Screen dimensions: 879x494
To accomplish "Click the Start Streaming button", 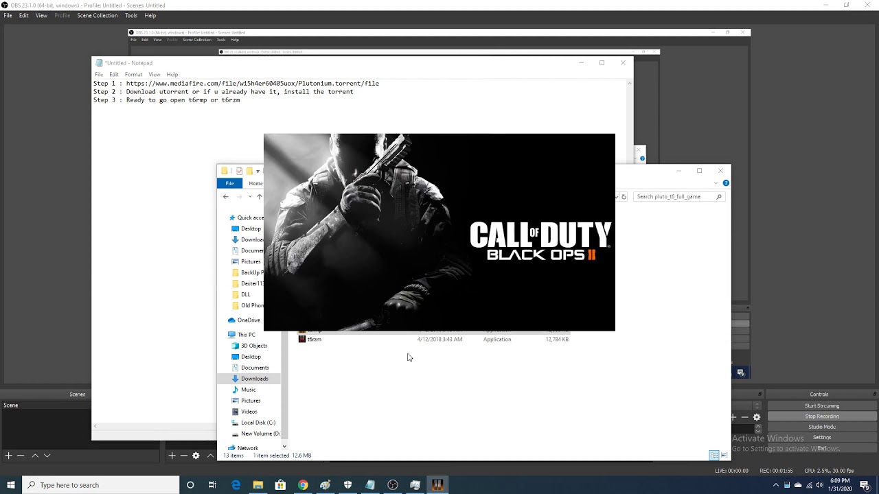I will click(822, 405).
